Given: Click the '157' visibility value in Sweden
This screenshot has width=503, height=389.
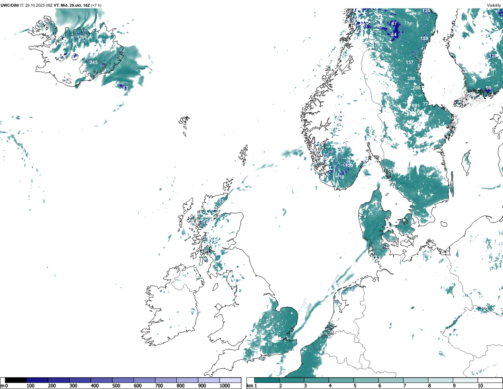Looking at the screenshot, I should point(409,63).
